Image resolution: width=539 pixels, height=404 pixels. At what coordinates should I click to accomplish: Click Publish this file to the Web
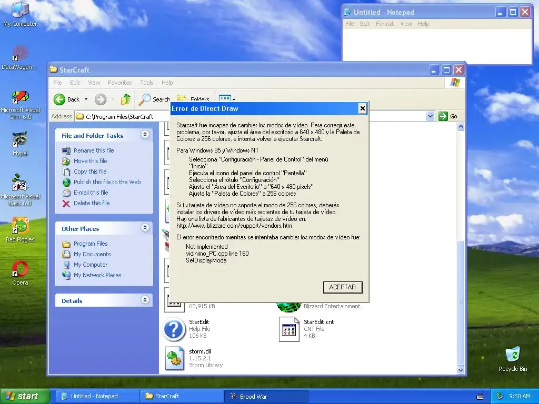point(107,182)
